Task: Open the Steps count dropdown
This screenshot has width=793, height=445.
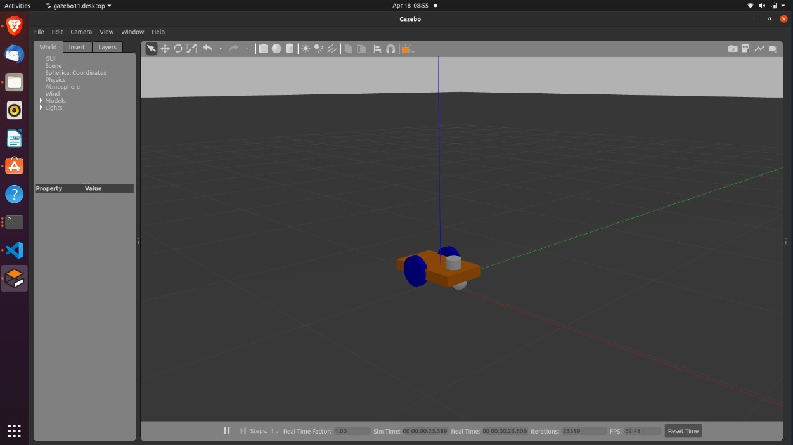Action: pos(275,431)
